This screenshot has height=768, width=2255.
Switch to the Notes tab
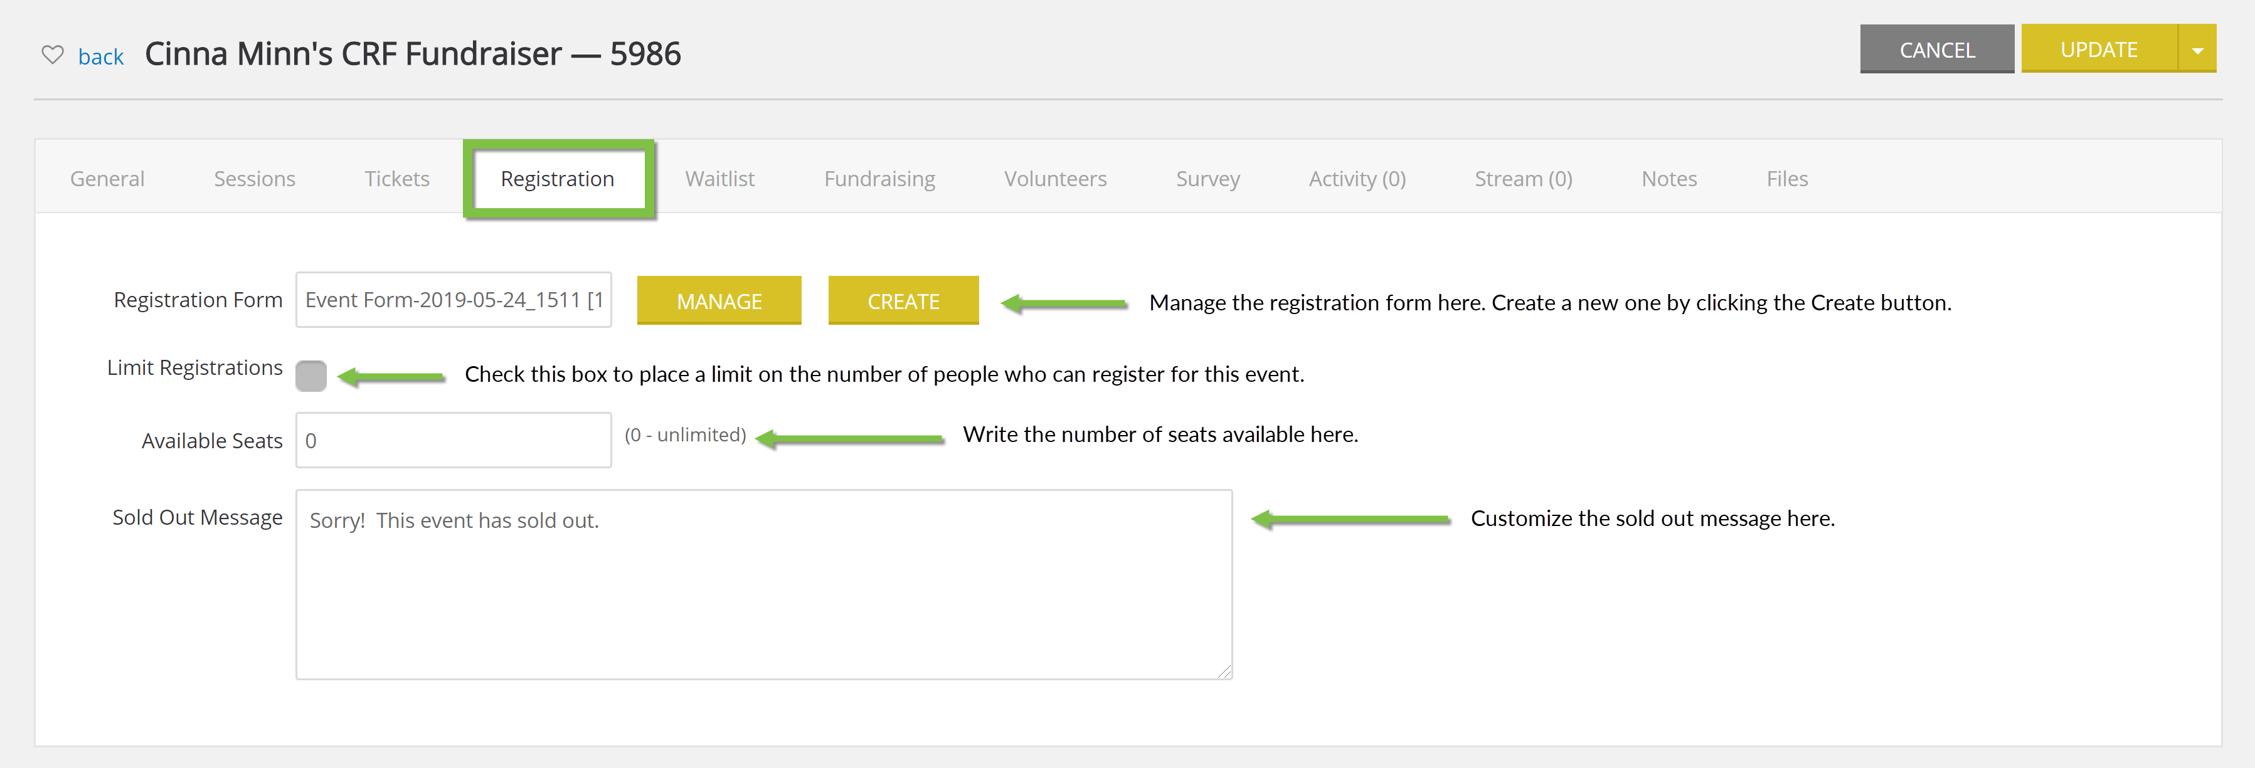point(1669,179)
